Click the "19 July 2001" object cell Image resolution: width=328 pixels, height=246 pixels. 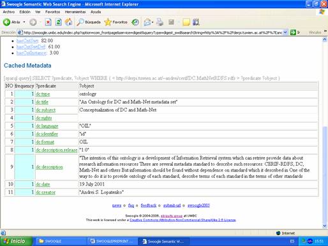(198, 184)
